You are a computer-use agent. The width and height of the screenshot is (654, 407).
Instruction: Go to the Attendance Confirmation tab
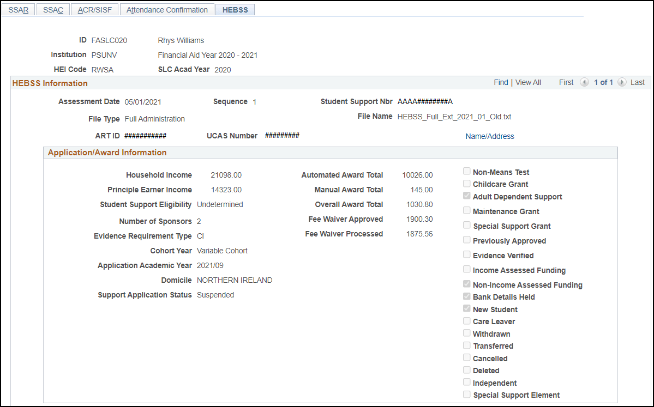(167, 10)
